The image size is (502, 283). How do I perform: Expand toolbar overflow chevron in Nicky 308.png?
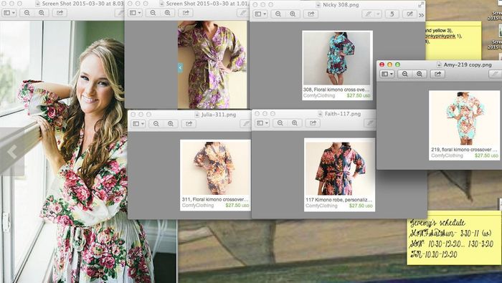tap(421, 15)
